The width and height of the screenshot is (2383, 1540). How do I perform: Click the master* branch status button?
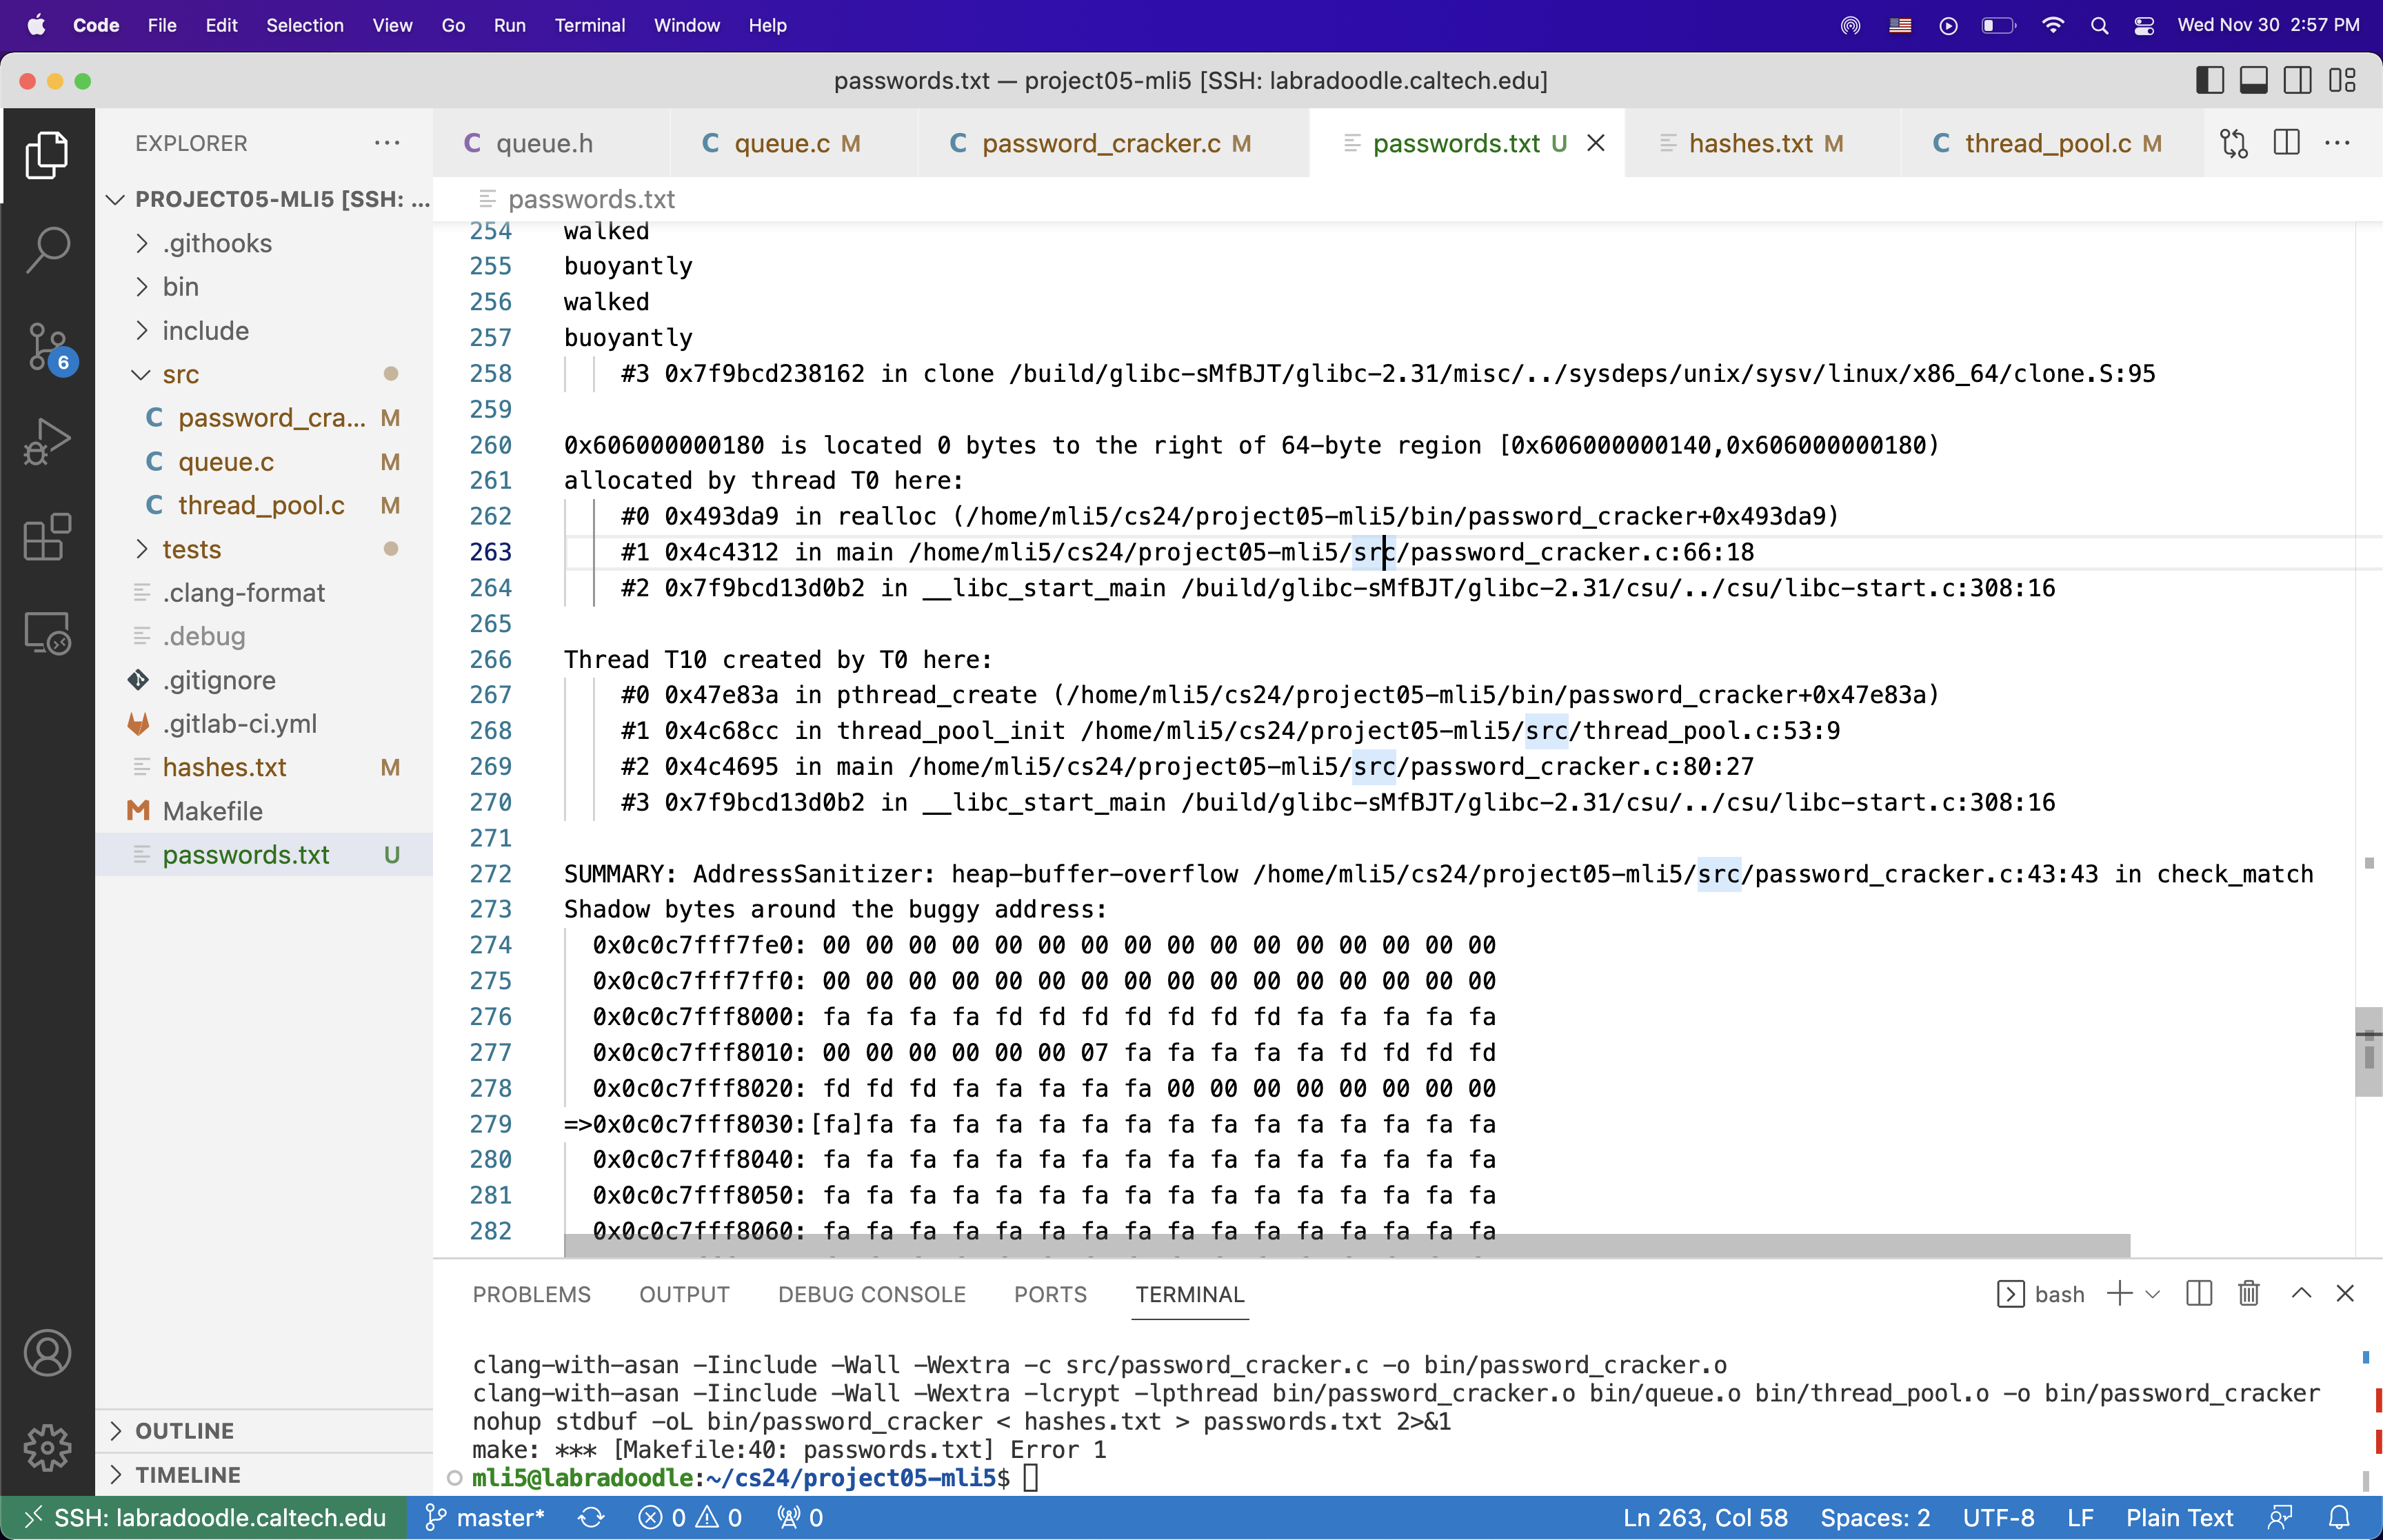click(x=486, y=1518)
